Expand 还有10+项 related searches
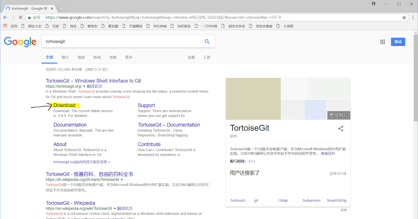This screenshot has height=219, width=418. [338, 173]
